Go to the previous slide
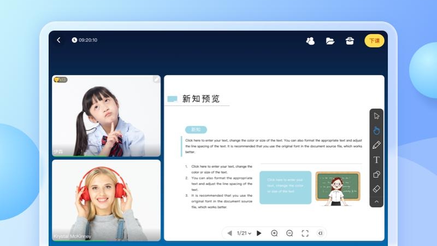437x246 pixels. click(x=229, y=233)
